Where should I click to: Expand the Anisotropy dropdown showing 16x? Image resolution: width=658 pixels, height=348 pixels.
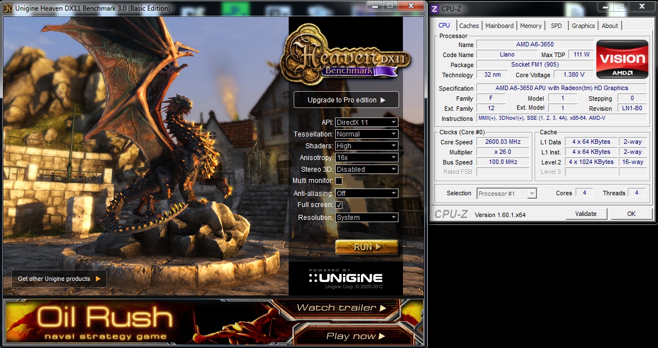pos(367,157)
